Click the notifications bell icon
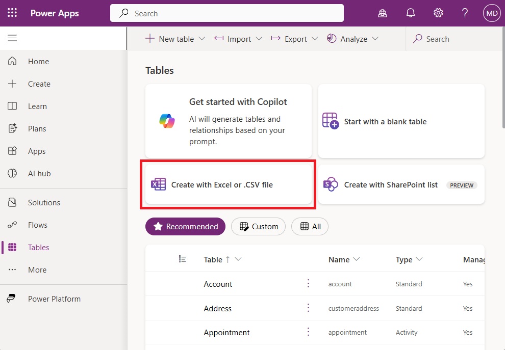Image resolution: width=505 pixels, height=350 pixels. click(x=411, y=13)
